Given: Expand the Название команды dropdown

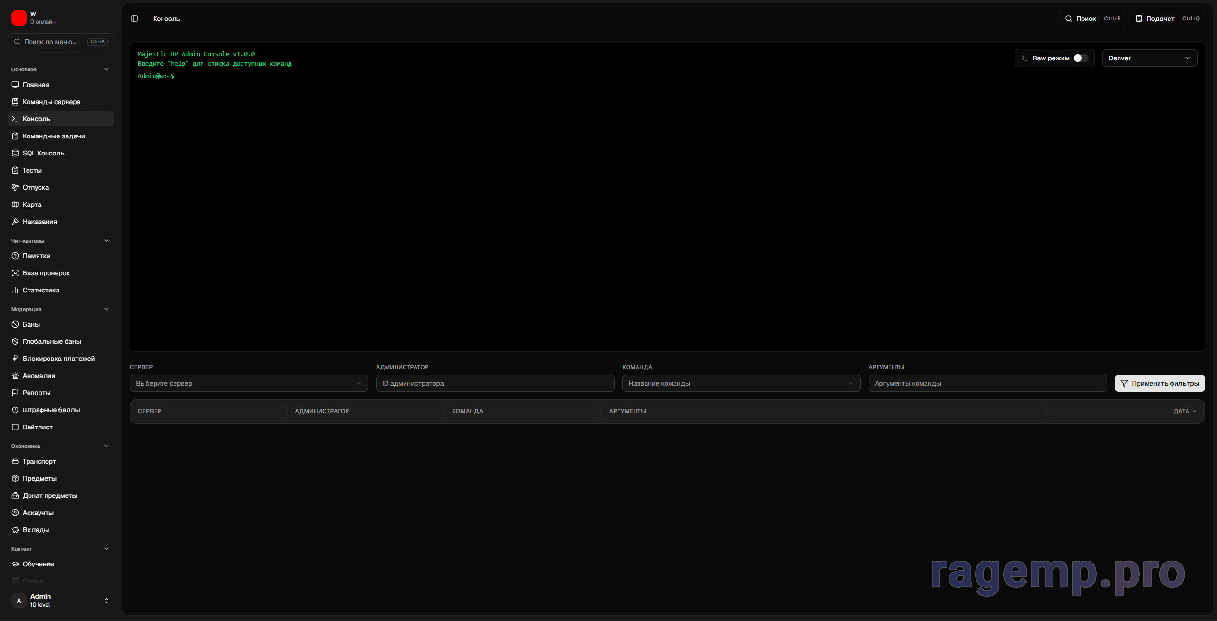Looking at the screenshot, I should pyautogui.click(x=741, y=383).
